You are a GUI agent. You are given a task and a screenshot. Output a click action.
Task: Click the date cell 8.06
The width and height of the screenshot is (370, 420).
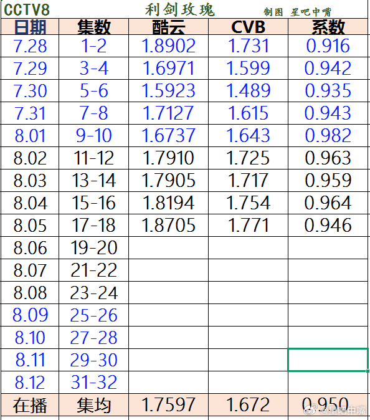tap(30, 247)
